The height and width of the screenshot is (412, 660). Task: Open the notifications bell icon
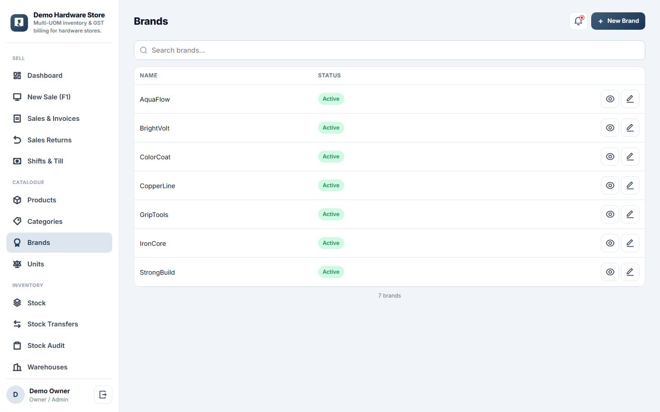[578, 21]
